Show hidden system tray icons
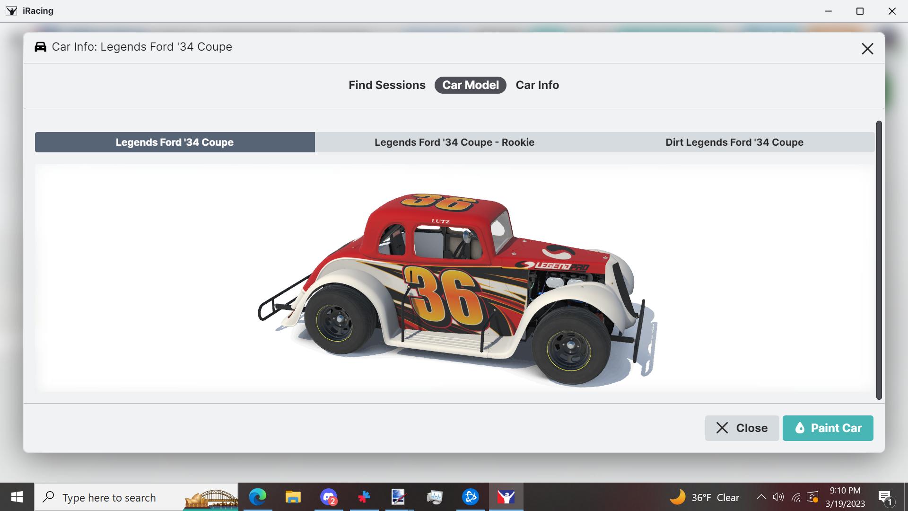The image size is (908, 511). [761, 497]
